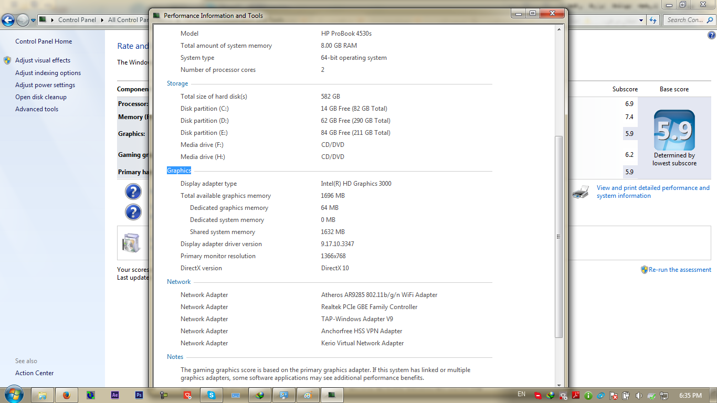This screenshot has width=717, height=403.
Task: Open Adjust power settings link
Action: point(45,85)
